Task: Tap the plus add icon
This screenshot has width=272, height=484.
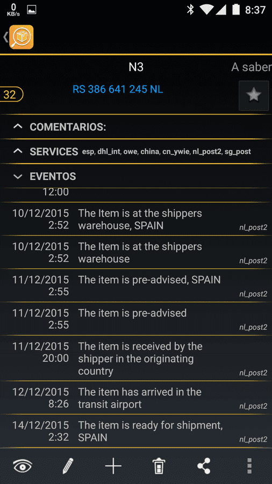Action: [x=113, y=466]
